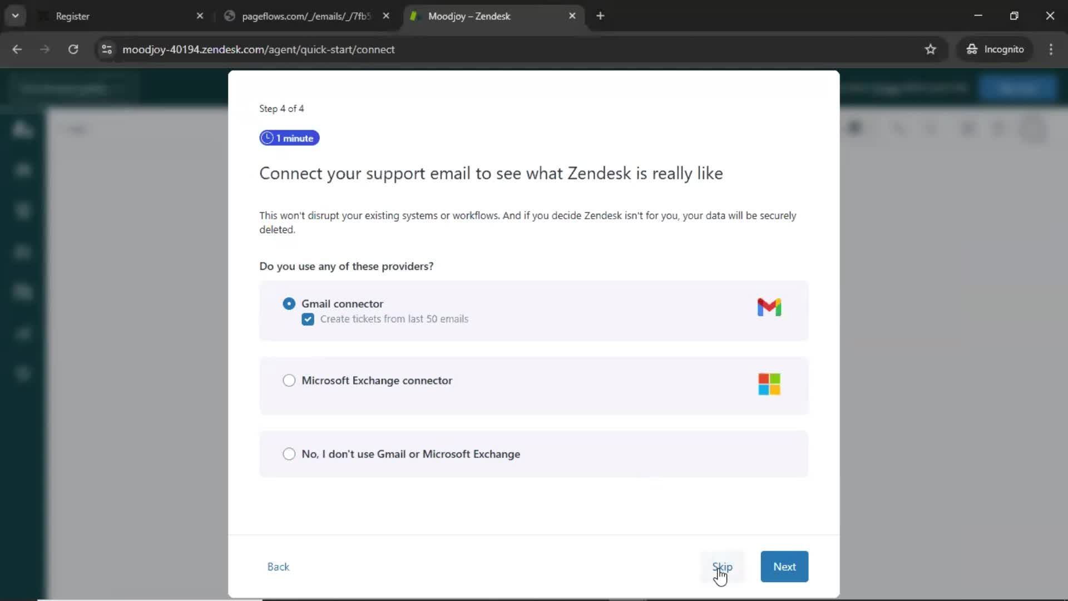This screenshot has height=601, width=1068.
Task: Bookmark this page with the star icon
Action: [930, 50]
